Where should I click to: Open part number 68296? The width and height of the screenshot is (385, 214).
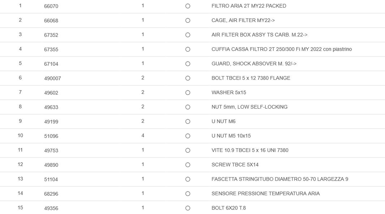[x=51, y=194]
